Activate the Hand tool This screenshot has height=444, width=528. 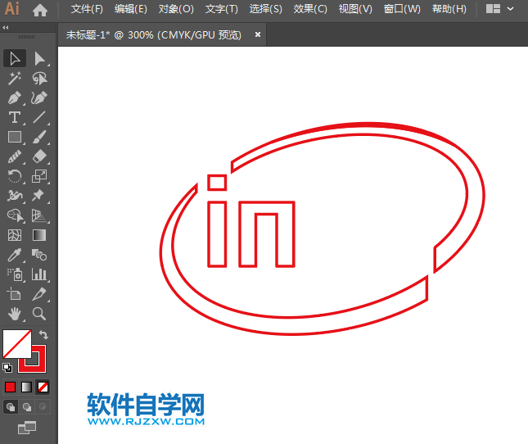[x=15, y=314]
